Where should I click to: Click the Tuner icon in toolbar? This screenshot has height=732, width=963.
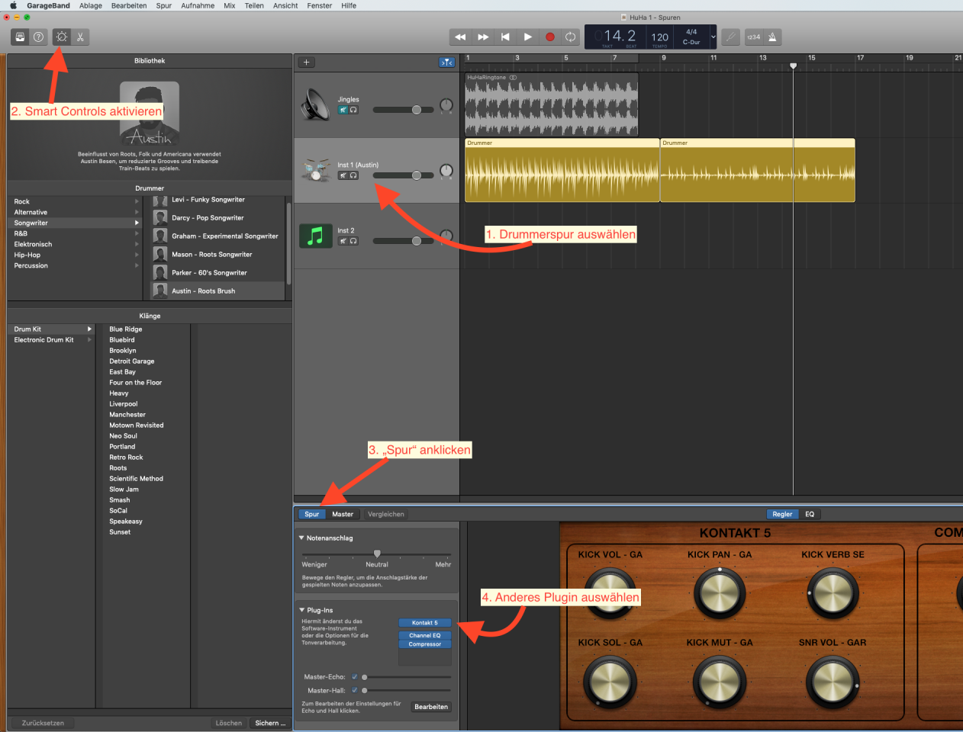pyautogui.click(x=731, y=37)
